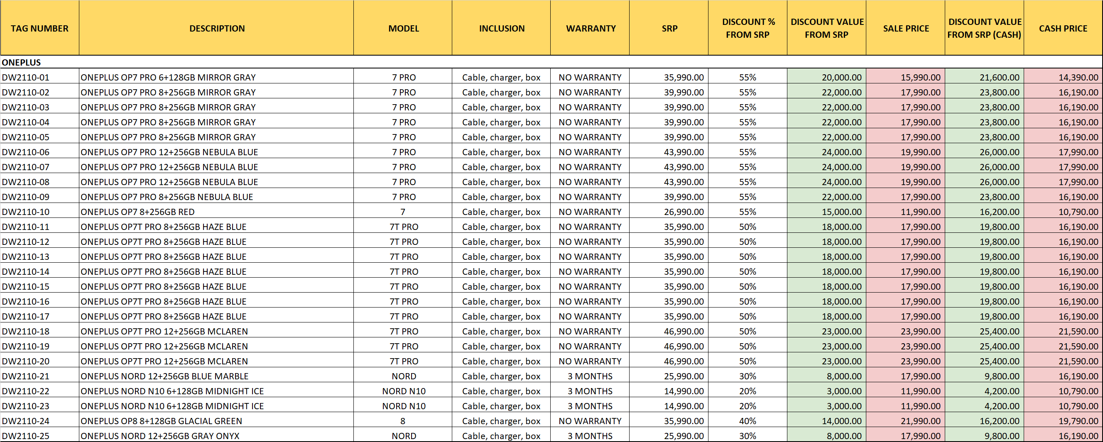This screenshot has width=1103, height=442.
Task: Select NO WARRANTY cell in row DW2110-24
Action: pos(590,421)
